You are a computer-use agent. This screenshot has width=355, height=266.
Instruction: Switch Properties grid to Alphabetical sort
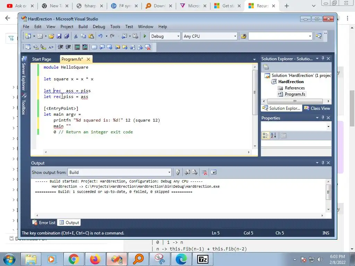pyautogui.click(x=273, y=135)
